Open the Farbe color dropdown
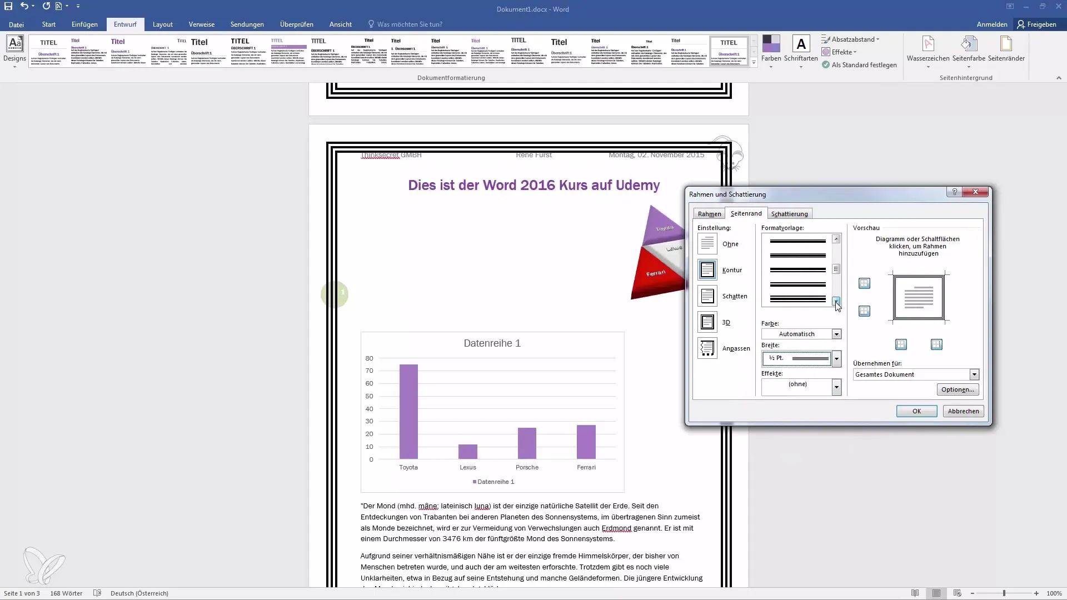The width and height of the screenshot is (1067, 600). 836,334
